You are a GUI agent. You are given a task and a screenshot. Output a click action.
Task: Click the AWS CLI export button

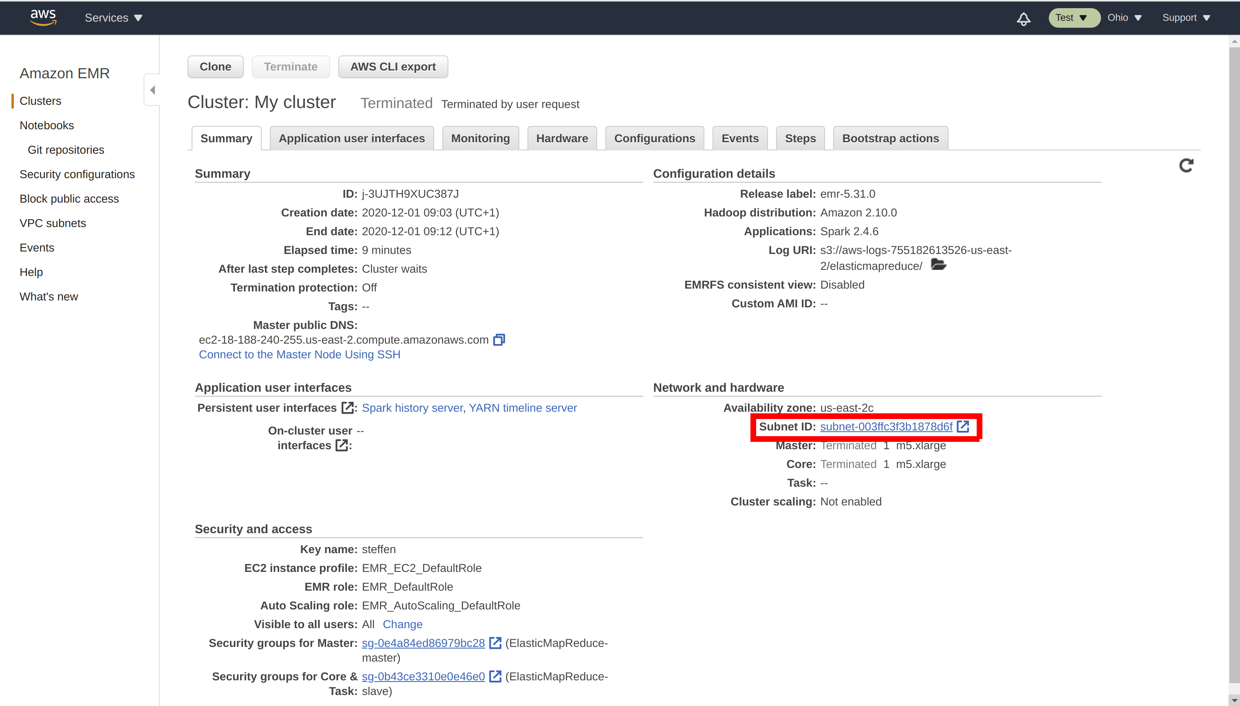(x=393, y=66)
